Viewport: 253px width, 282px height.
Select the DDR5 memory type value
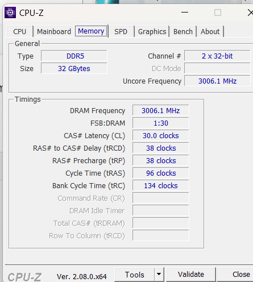coord(74,56)
